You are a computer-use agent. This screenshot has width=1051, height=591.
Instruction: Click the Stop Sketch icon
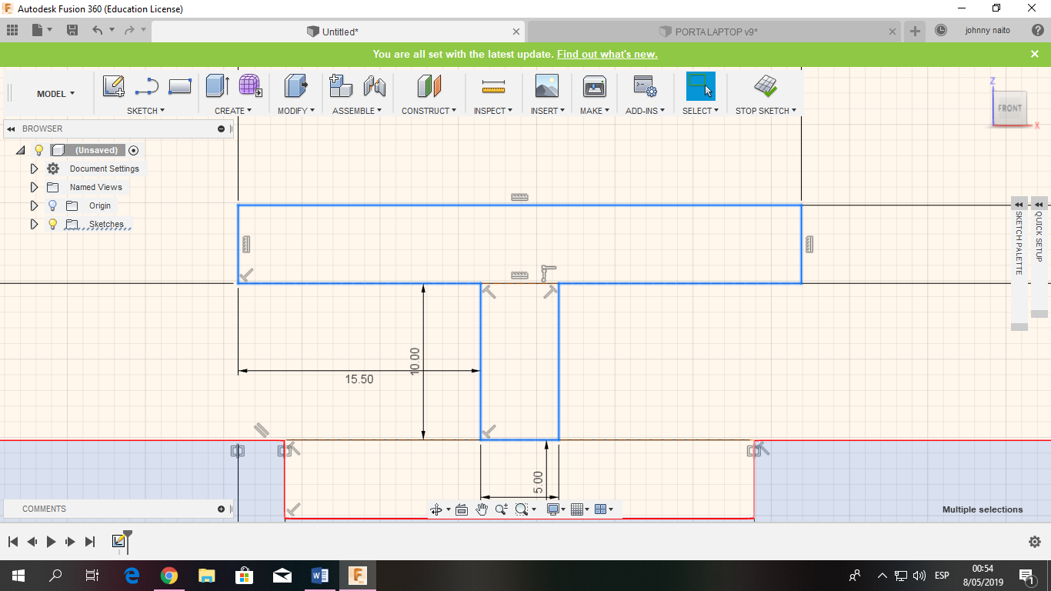click(765, 86)
